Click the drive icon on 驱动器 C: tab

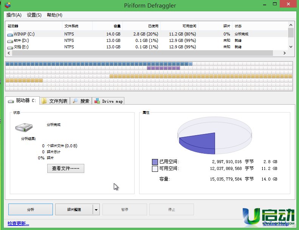point(11,101)
